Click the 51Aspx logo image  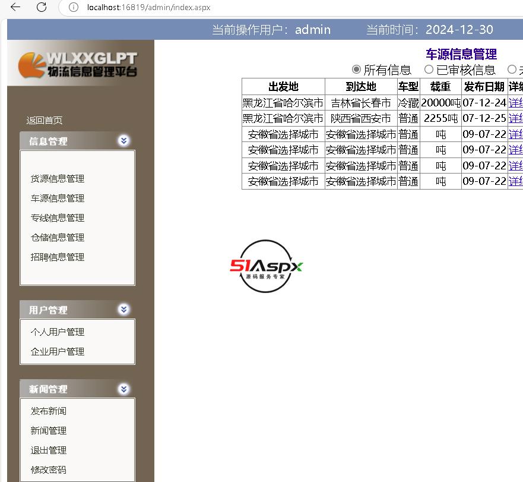pos(266,266)
